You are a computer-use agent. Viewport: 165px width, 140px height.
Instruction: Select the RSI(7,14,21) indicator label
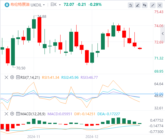(x=30, y=78)
